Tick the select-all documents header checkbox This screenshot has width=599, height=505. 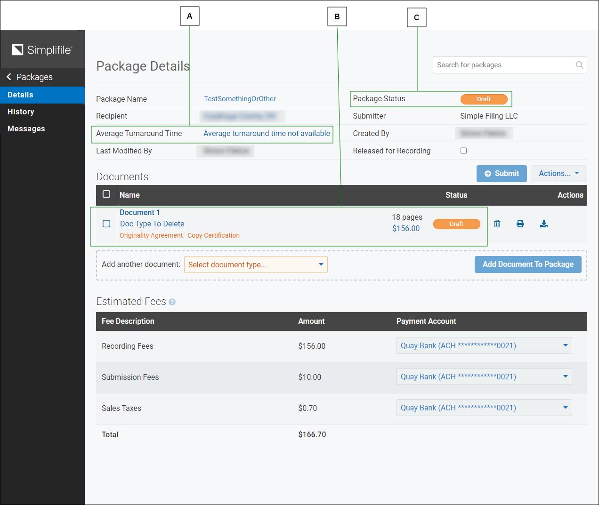coord(106,194)
